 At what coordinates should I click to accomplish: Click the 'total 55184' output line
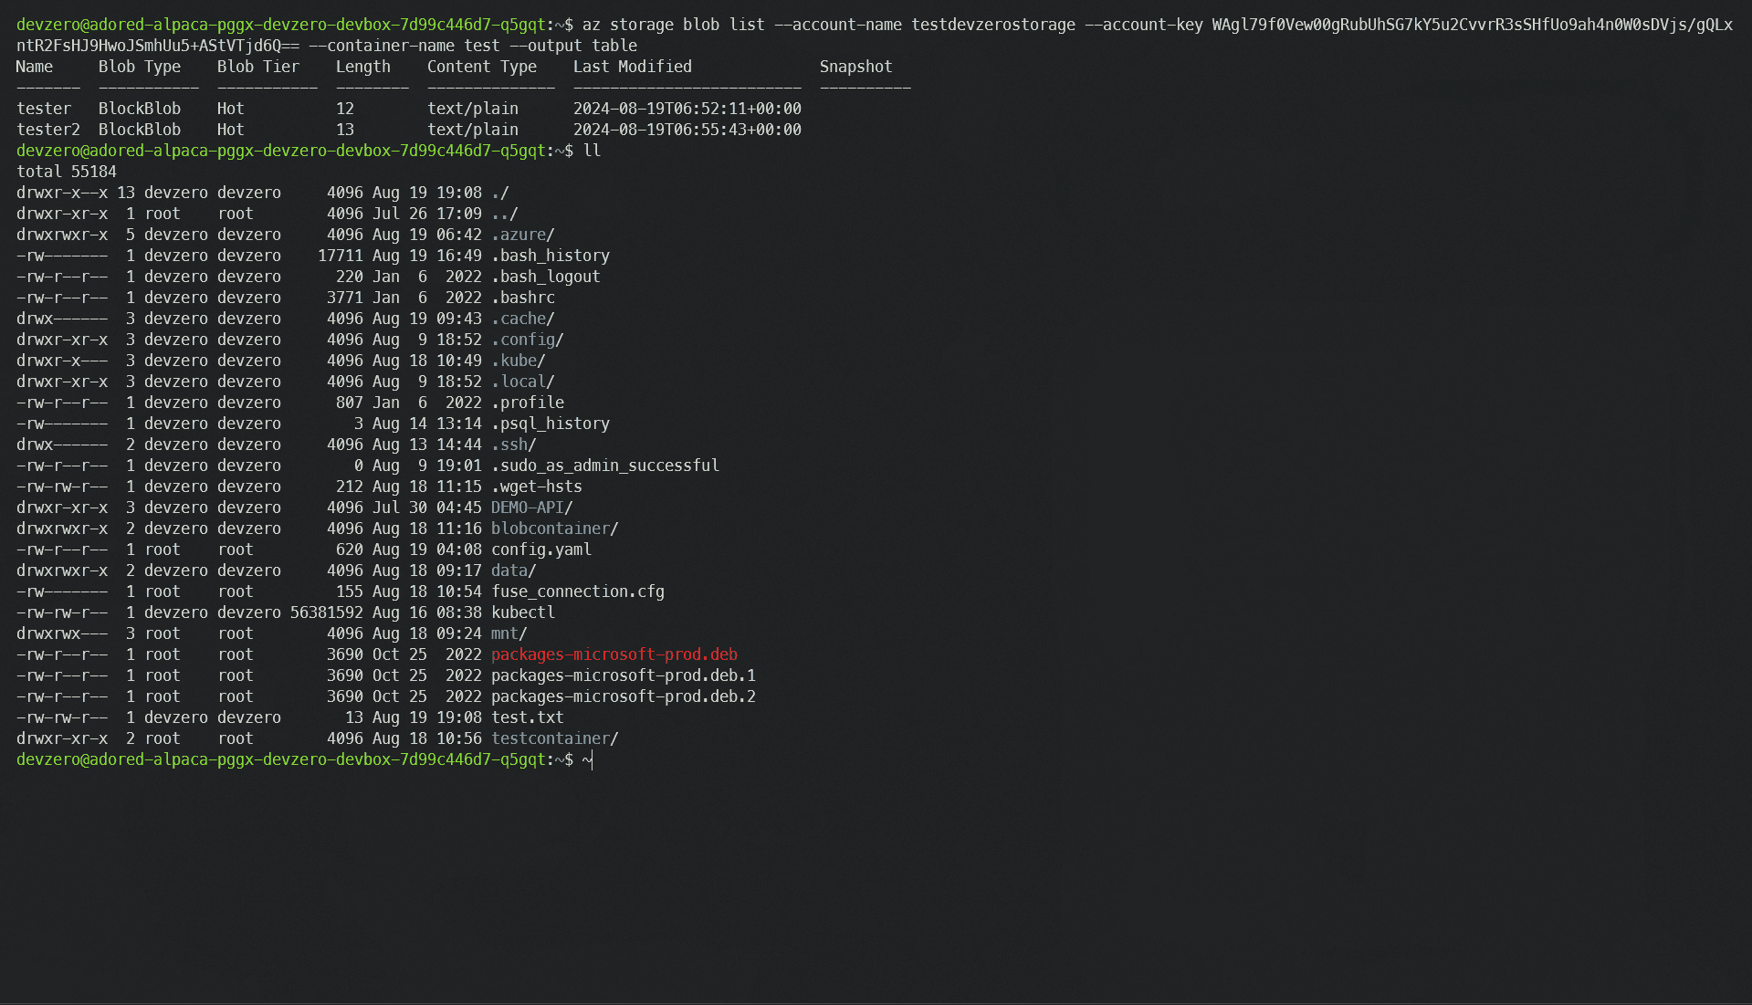[67, 172]
